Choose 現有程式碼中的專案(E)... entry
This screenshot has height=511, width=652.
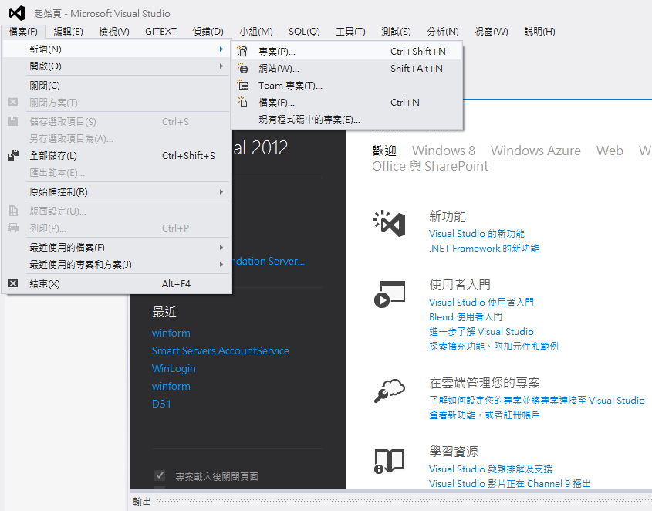pyautogui.click(x=346, y=120)
